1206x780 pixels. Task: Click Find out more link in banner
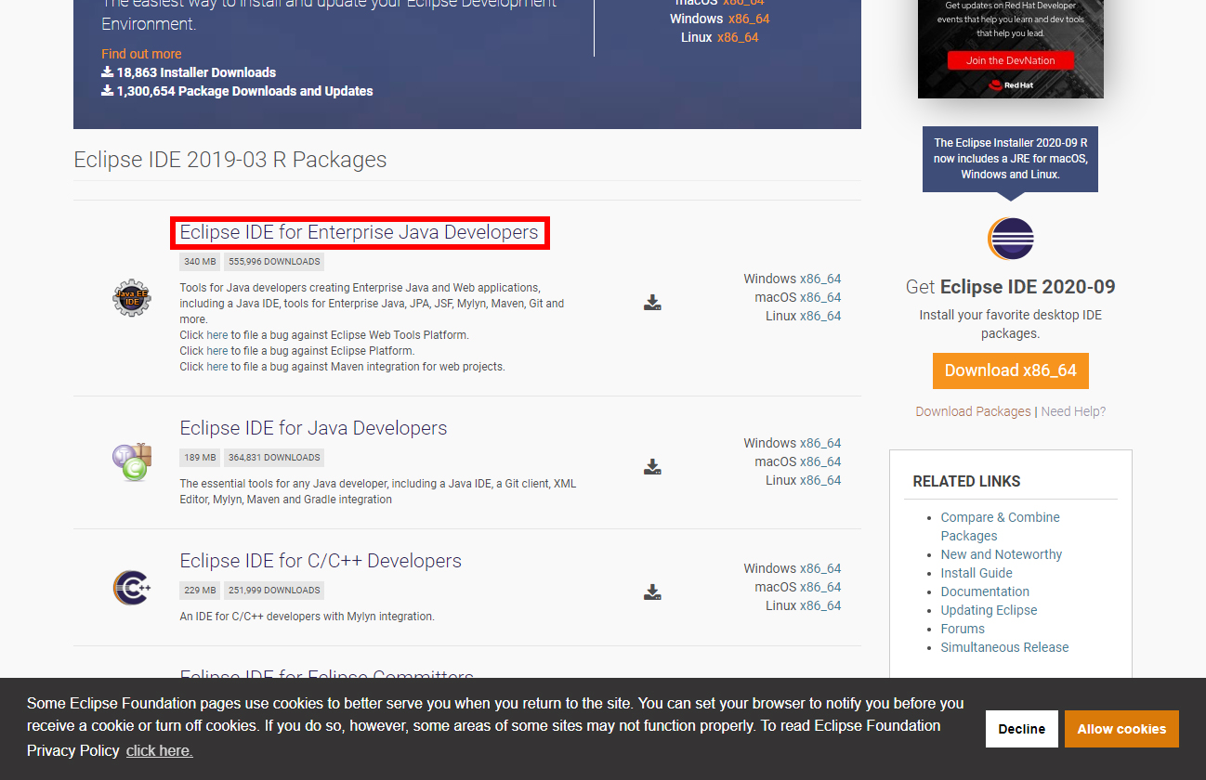[141, 54]
